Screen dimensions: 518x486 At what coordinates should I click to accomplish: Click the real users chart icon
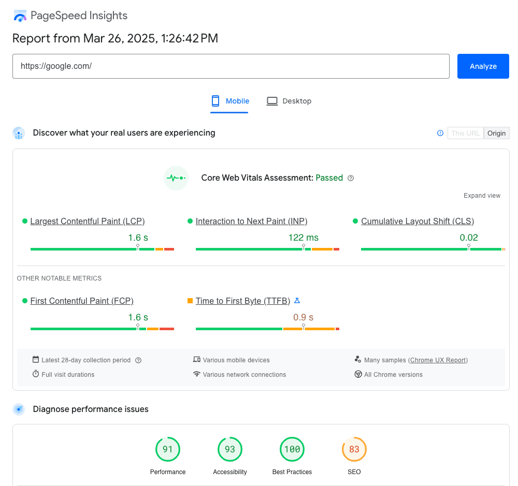[x=19, y=133]
